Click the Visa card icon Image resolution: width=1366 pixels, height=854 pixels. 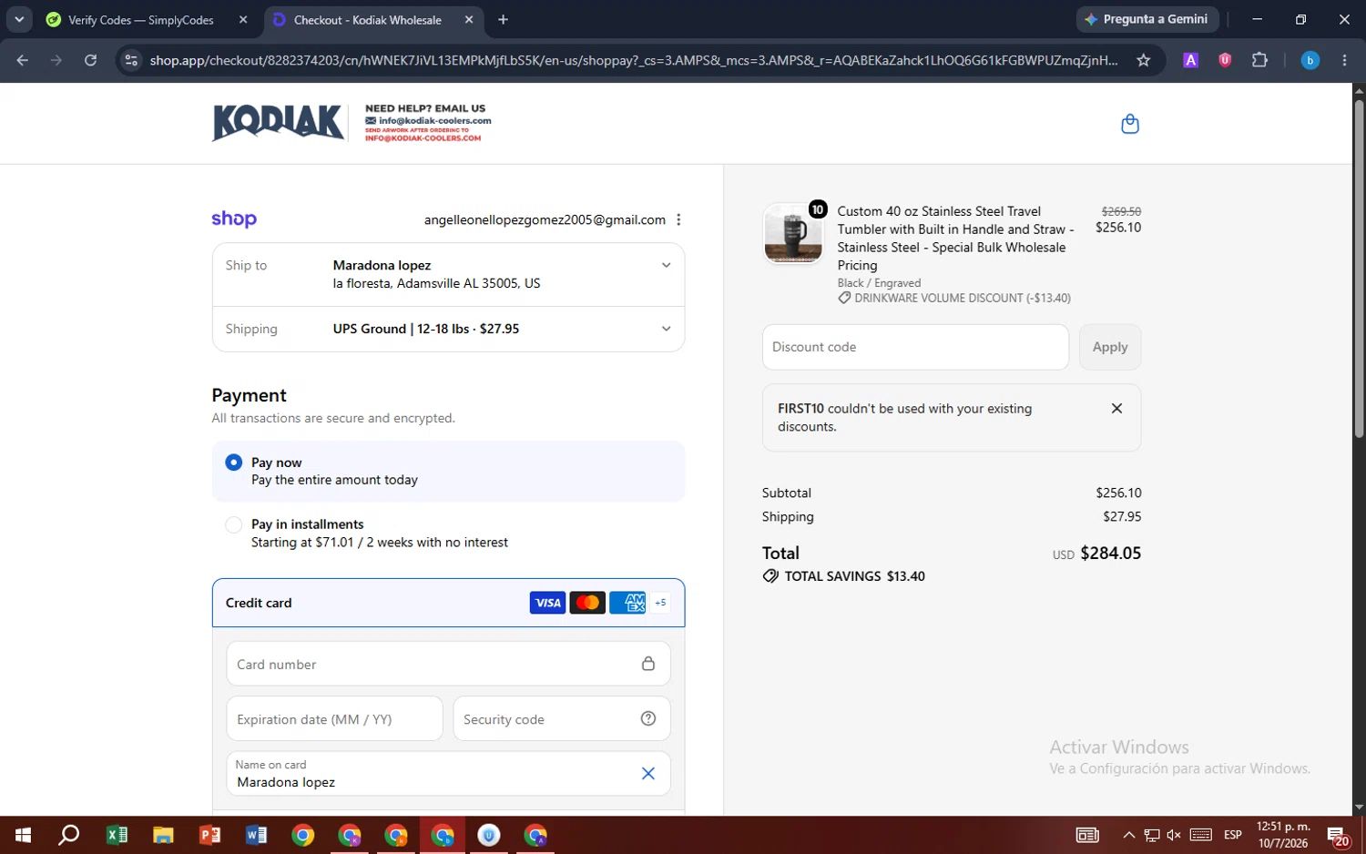click(547, 603)
